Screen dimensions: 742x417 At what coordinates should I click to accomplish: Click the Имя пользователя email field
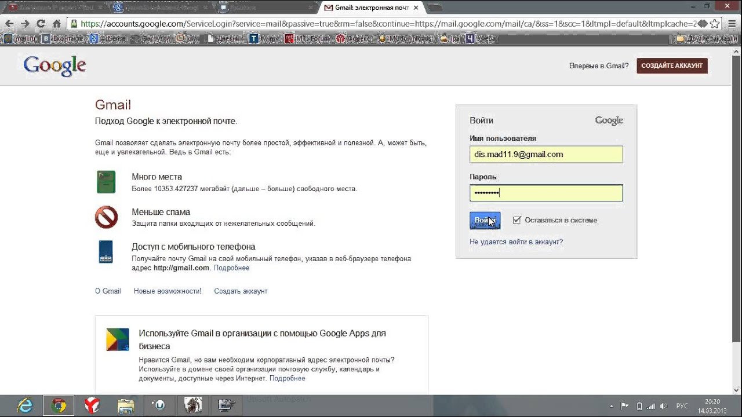pyautogui.click(x=546, y=154)
